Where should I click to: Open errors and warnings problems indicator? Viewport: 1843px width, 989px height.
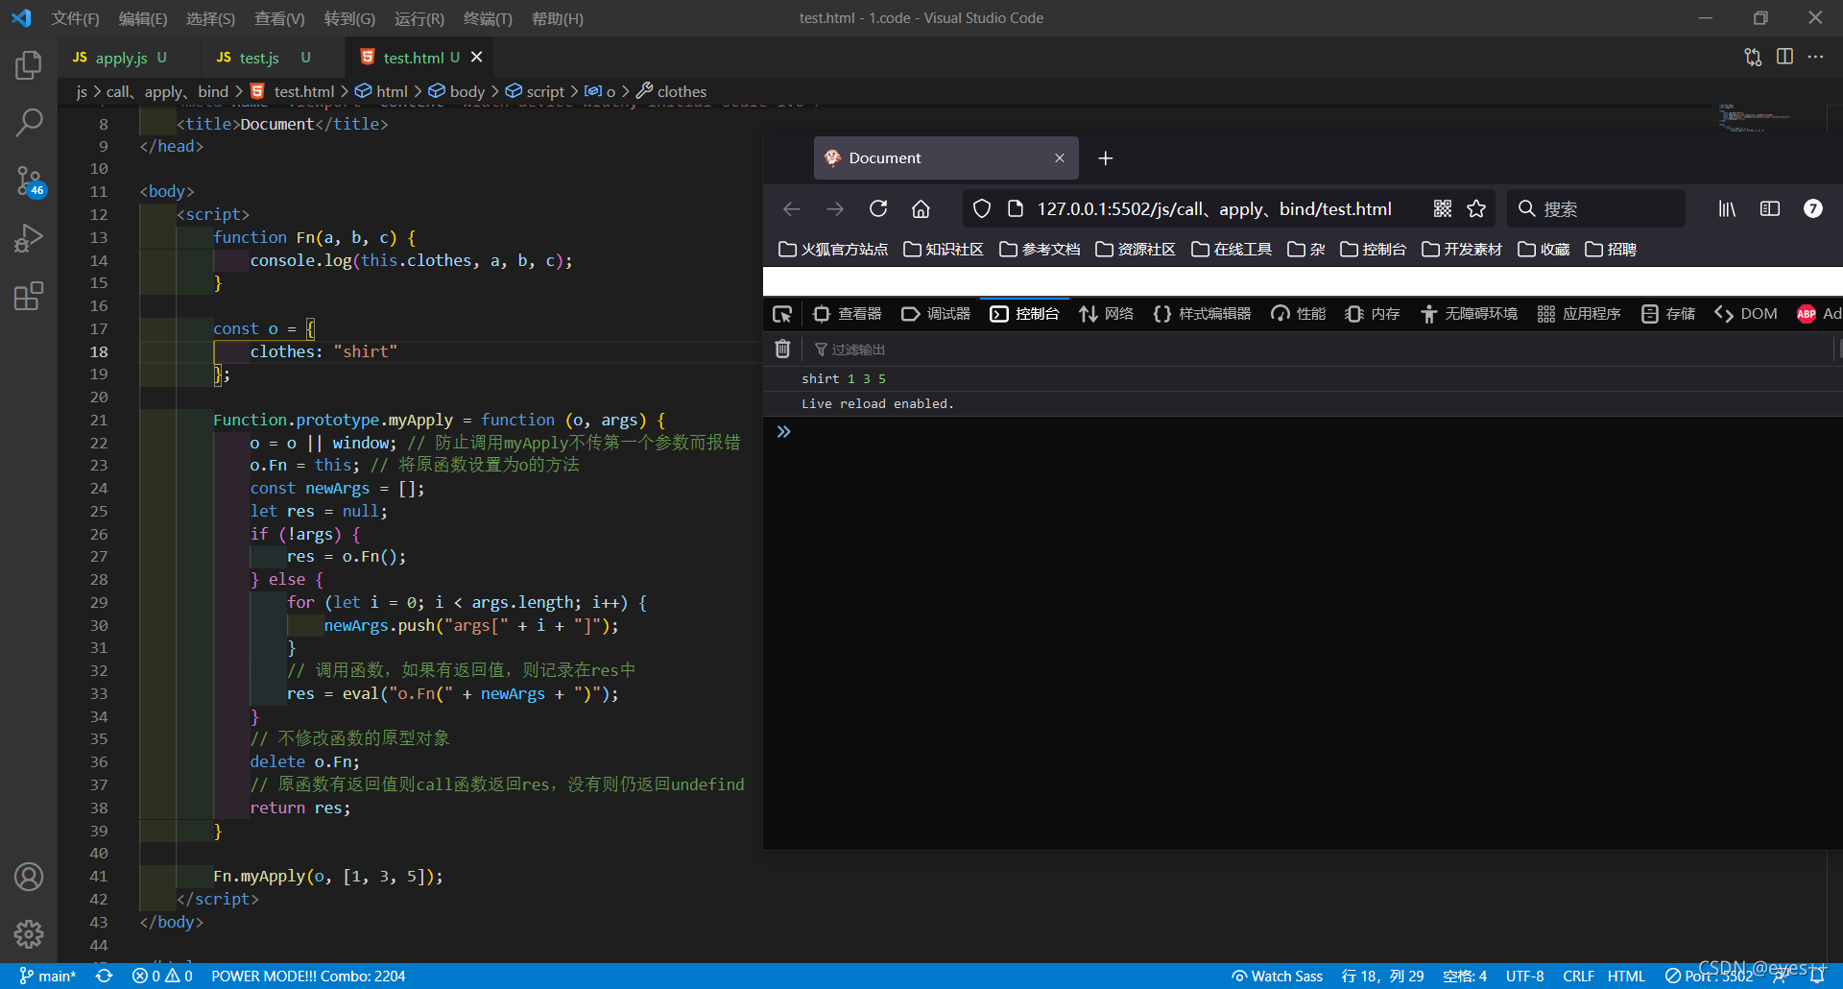tap(162, 976)
